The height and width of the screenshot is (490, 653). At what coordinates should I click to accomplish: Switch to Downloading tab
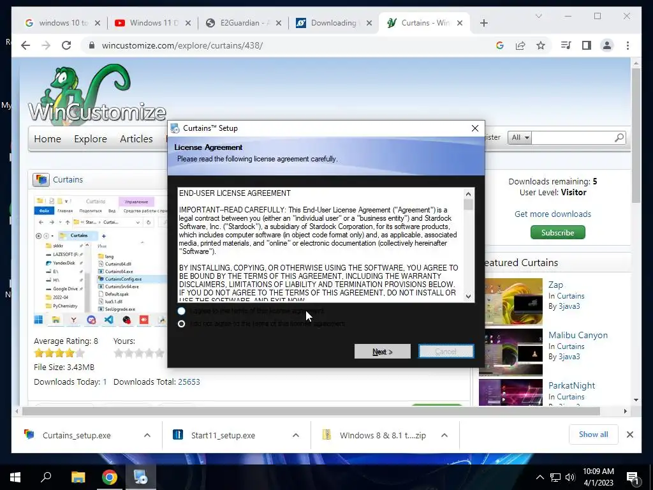point(334,23)
